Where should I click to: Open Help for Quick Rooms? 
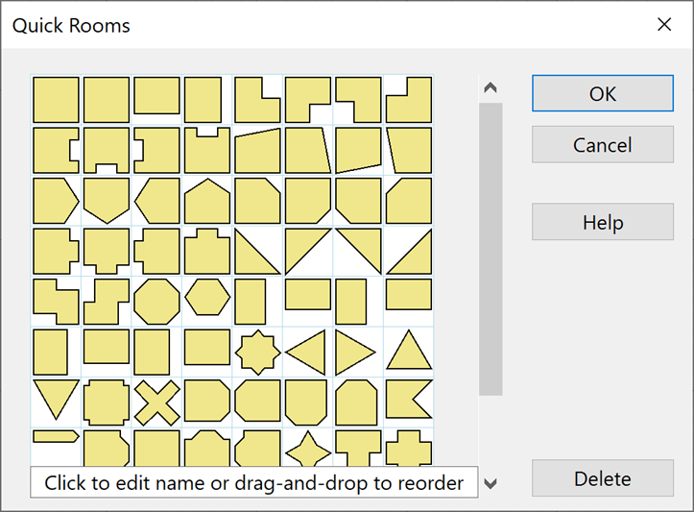click(602, 222)
